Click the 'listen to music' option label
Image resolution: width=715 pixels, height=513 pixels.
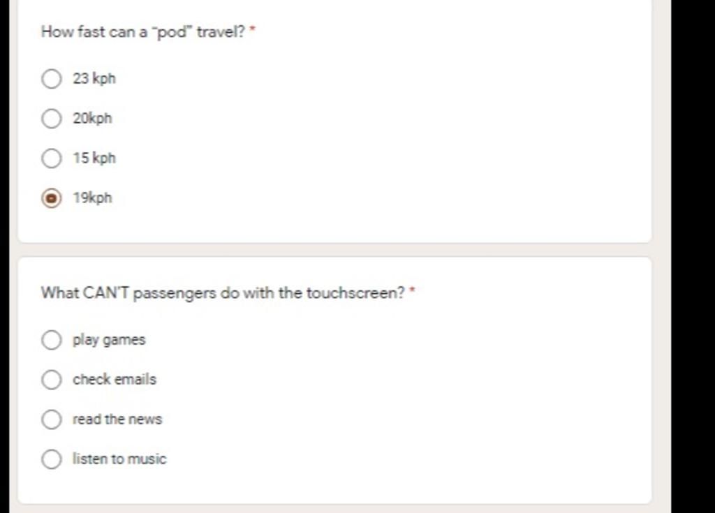(x=119, y=459)
